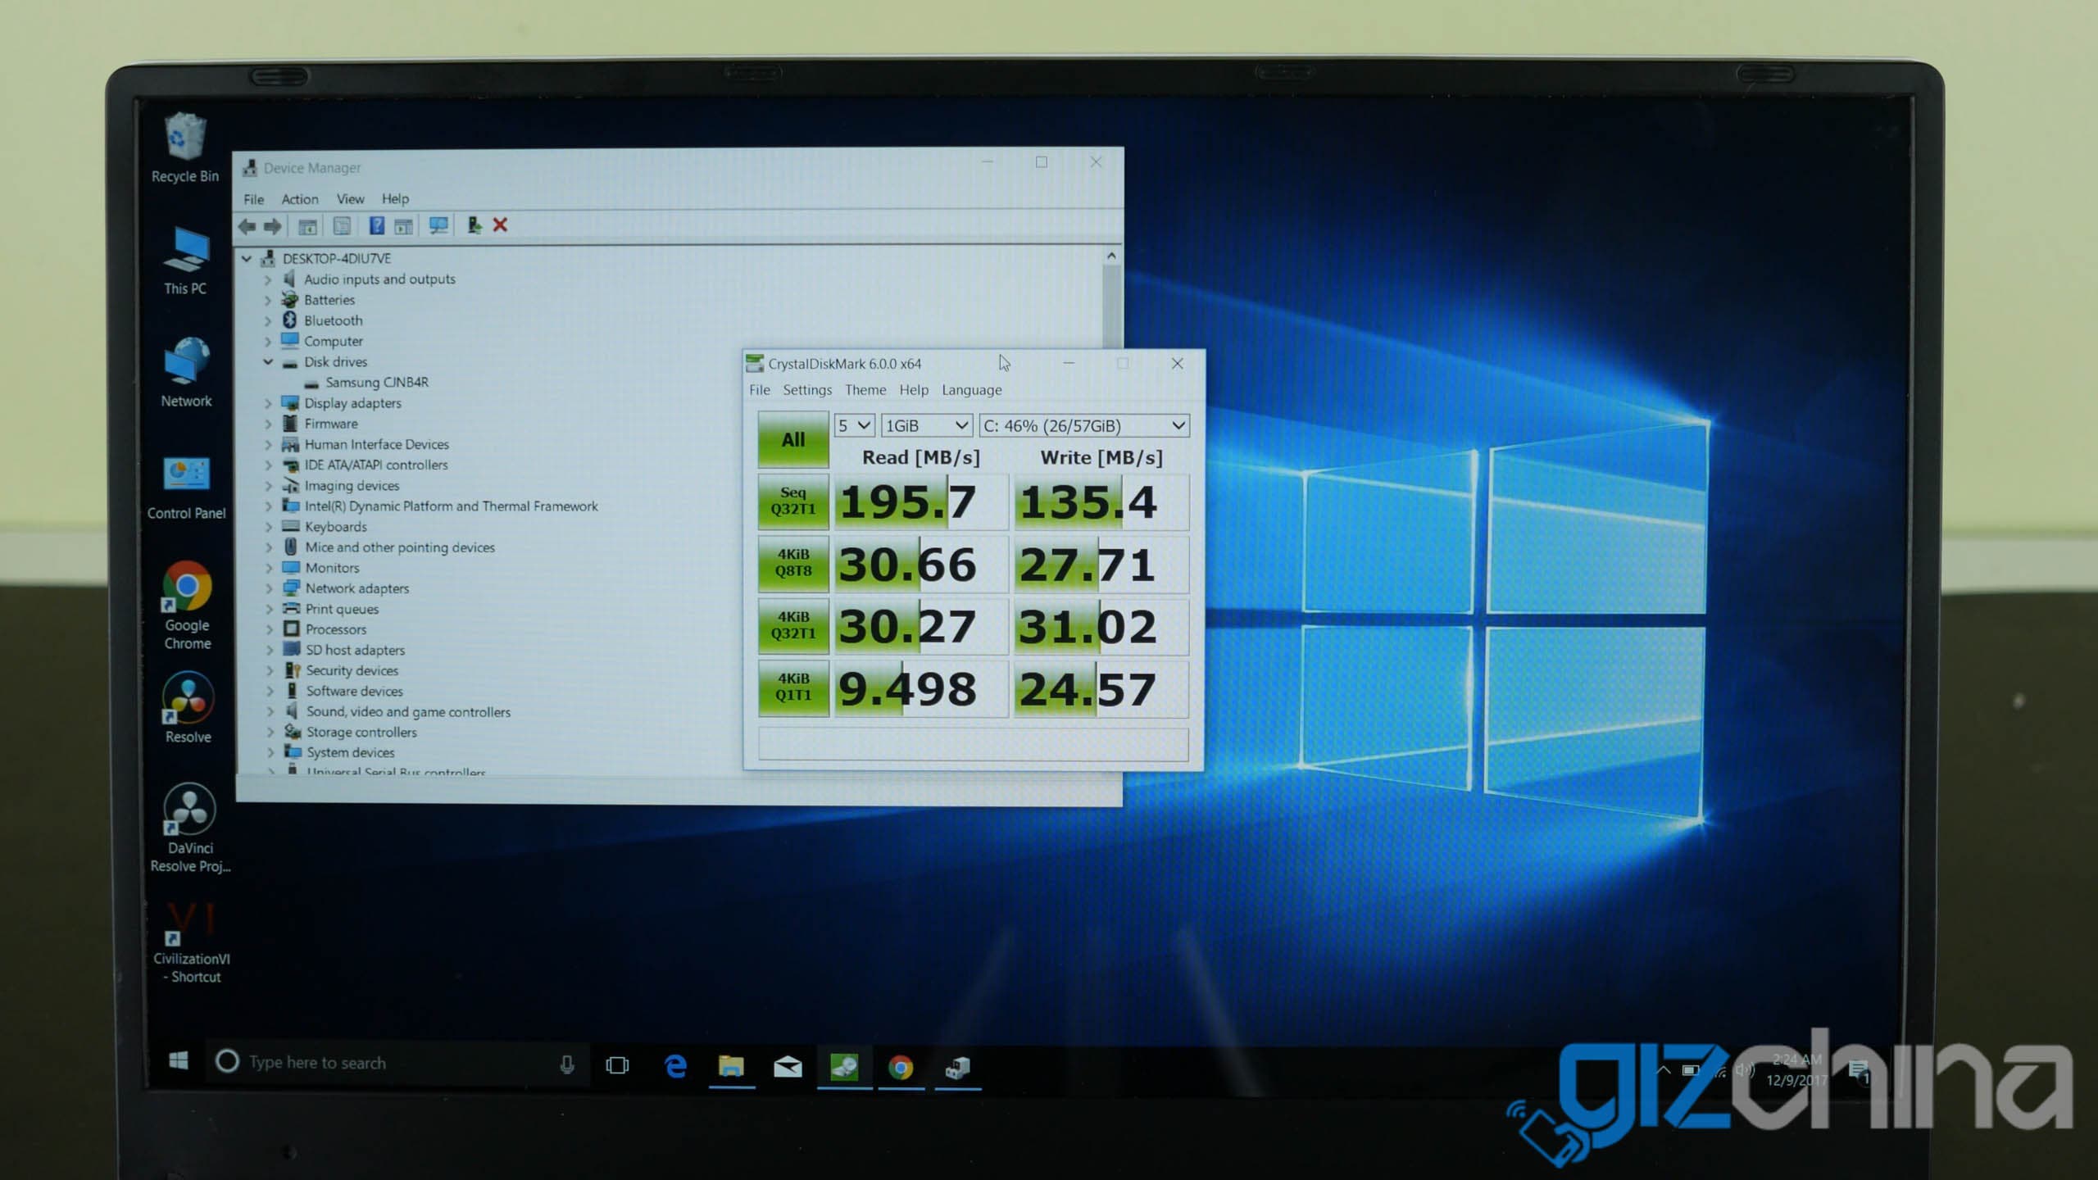Click the red X uninstall device icon
This screenshot has width=2098, height=1180.
click(x=500, y=225)
